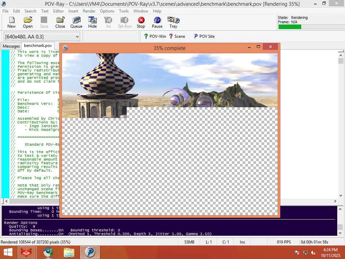Click the 'State: Rendering' label
Viewport: 345px width, 259px height.
coord(293,18)
